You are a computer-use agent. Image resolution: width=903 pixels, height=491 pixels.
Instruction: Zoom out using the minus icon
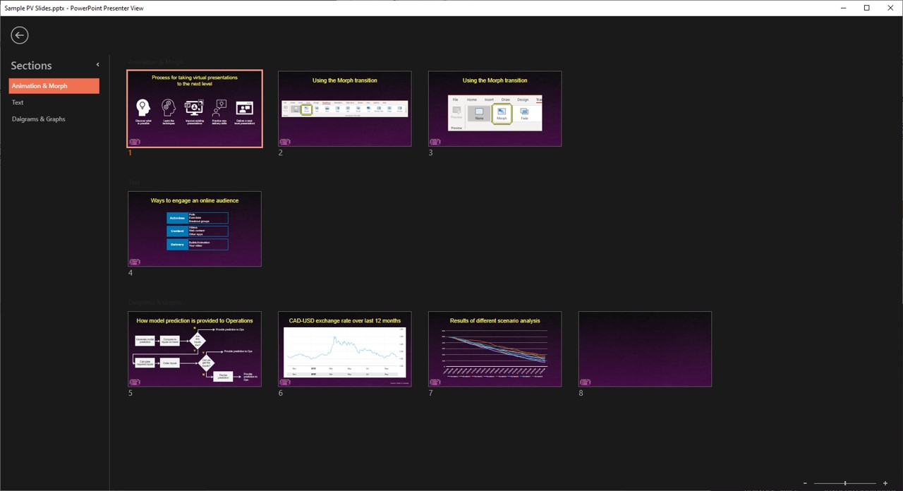tap(804, 483)
